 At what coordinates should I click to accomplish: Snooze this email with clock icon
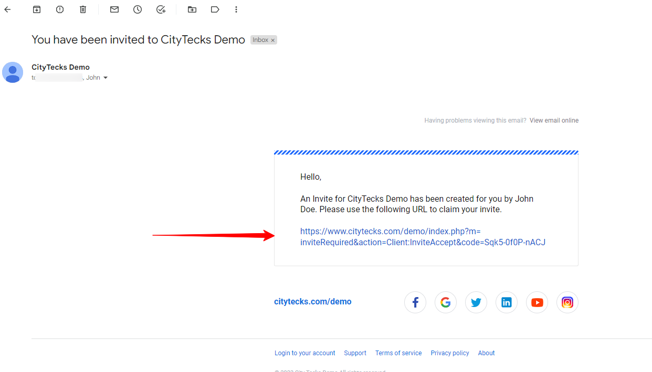click(x=138, y=9)
